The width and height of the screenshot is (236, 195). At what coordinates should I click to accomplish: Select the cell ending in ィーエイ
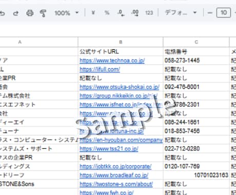pos(39,122)
